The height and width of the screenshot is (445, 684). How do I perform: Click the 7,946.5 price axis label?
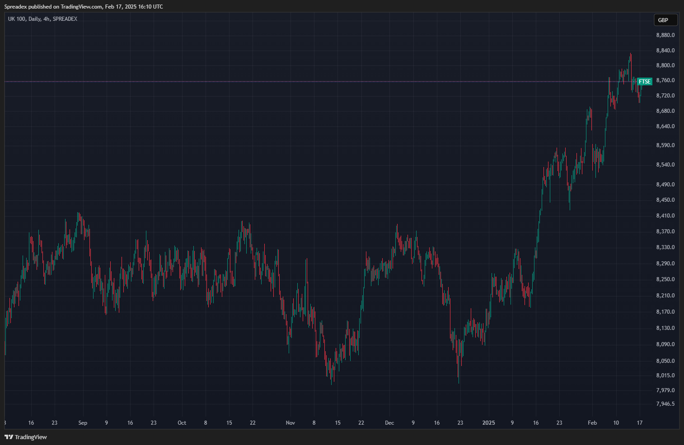pyautogui.click(x=665, y=404)
